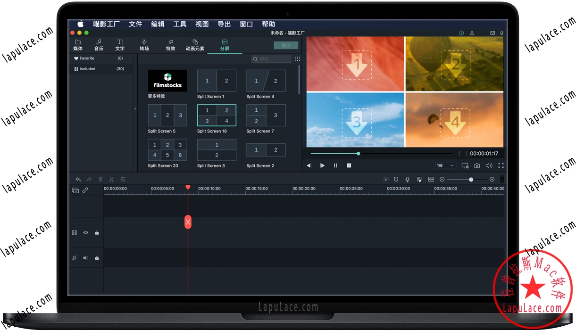Enter fullscreen preview mode
This screenshot has width=576, height=330.
(x=501, y=165)
